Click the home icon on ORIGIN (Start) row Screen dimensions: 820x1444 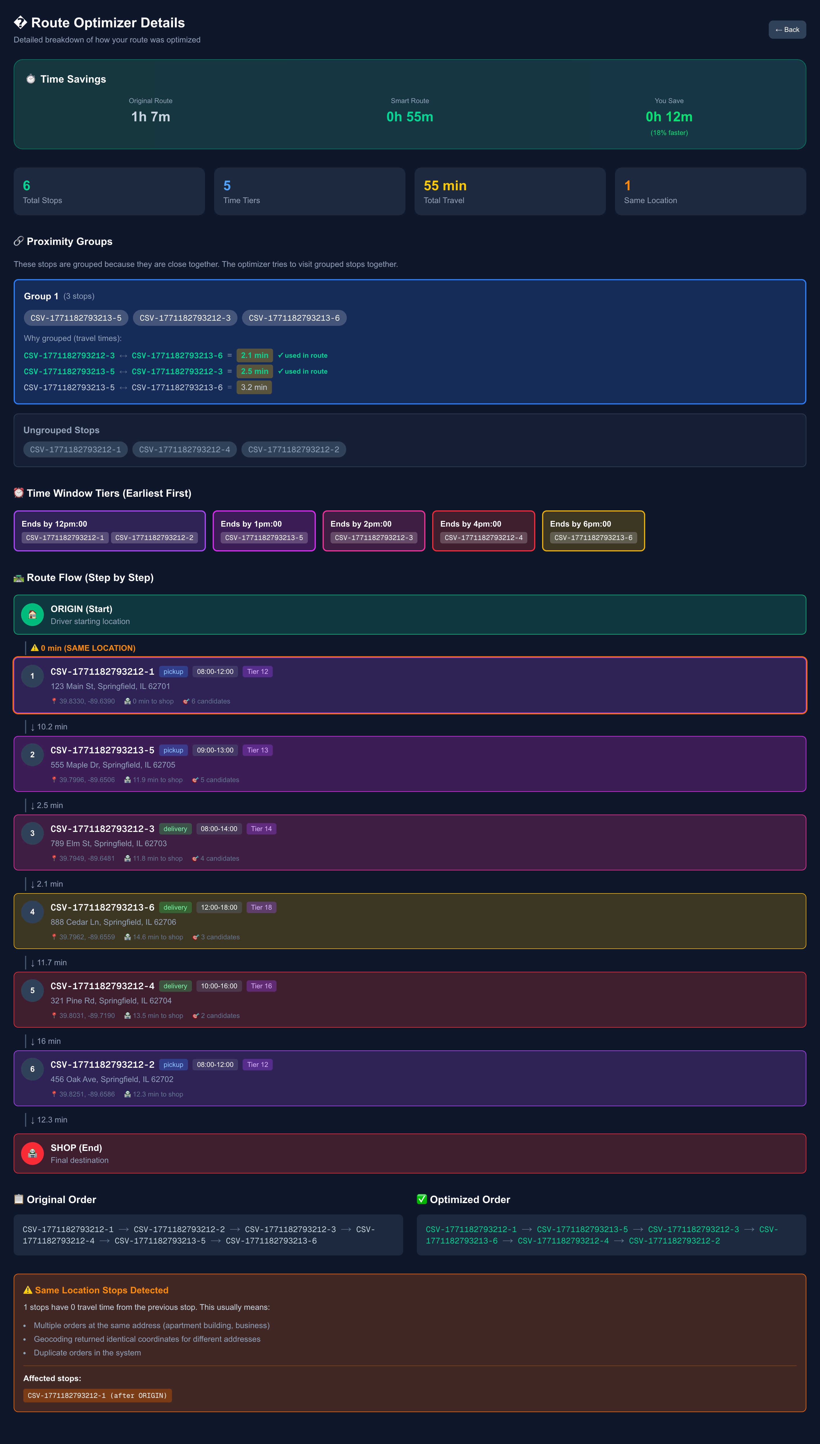point(32,614)
